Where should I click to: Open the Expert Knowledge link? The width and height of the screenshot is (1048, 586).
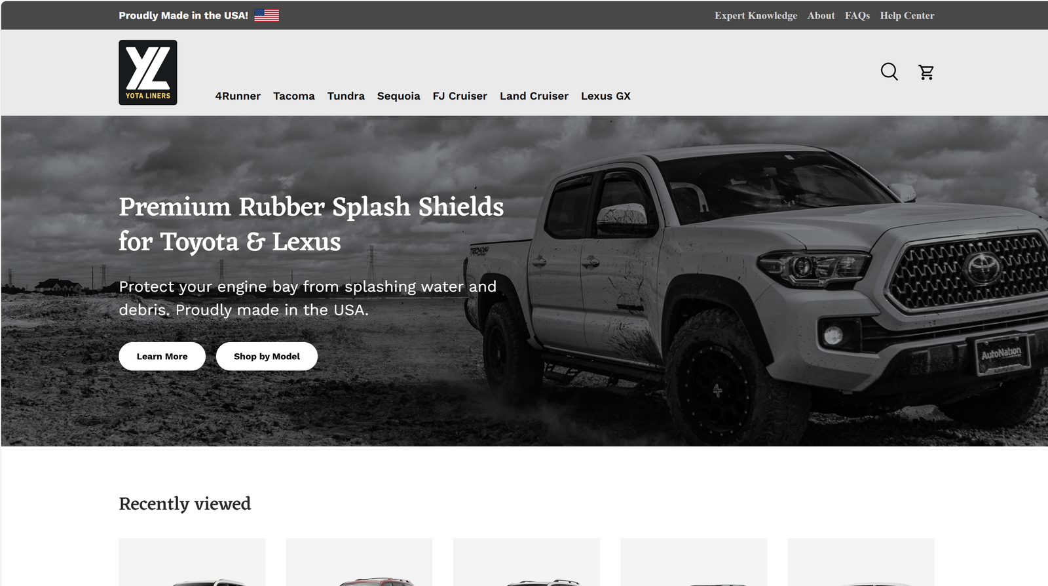756,15
